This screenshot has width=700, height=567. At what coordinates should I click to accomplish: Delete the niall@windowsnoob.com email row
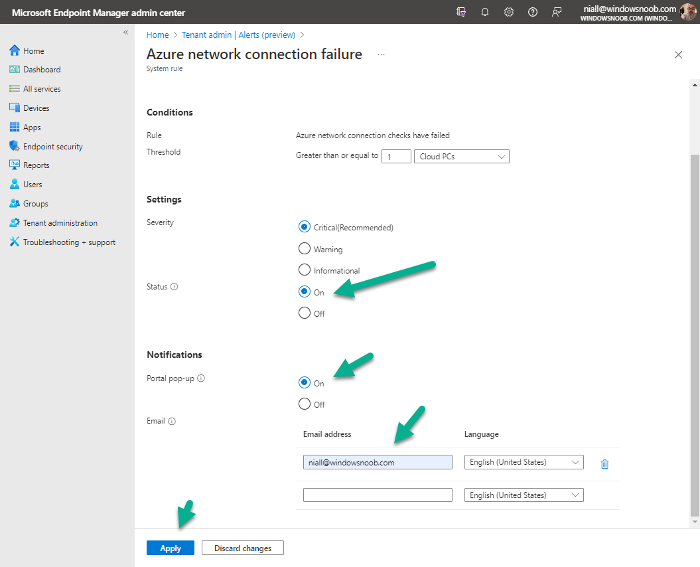tap(604, 464)
